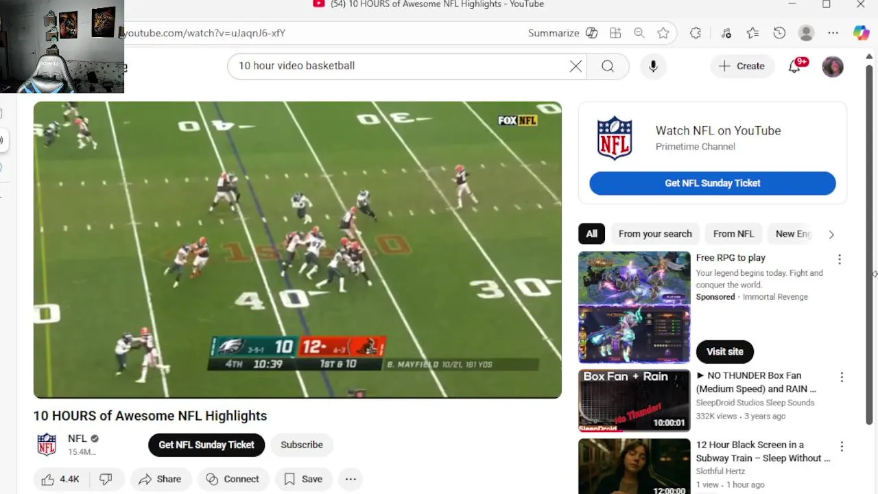Open browser zoom out magnifier icon

click(639, 33)
